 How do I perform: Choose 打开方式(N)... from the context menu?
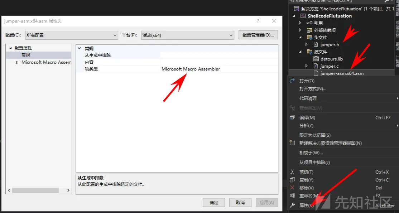click(x=313, y=89)
